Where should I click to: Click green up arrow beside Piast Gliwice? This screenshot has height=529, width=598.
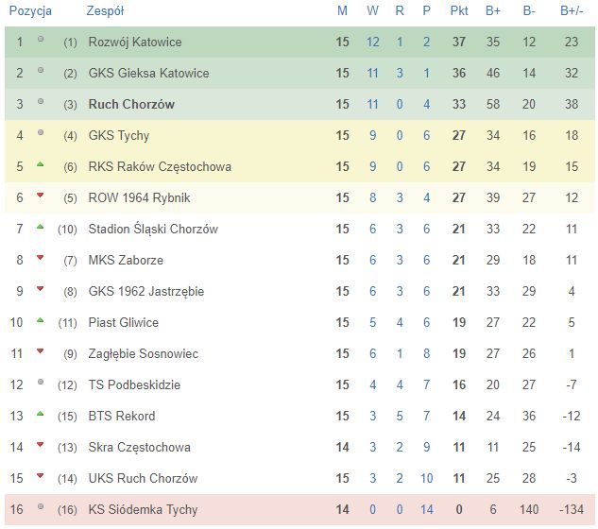click(40, 320)
